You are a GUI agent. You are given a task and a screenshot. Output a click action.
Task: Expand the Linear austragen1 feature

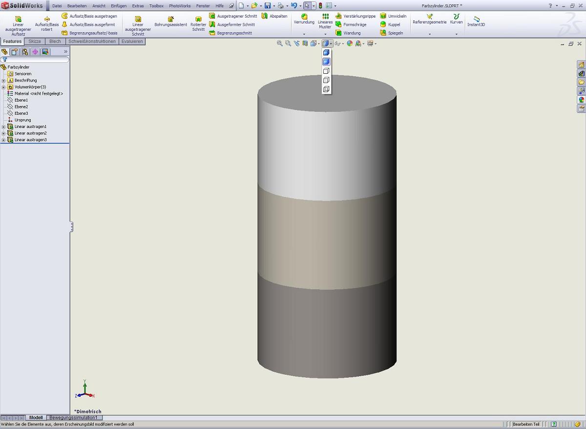pyautogui.click(x=3, y=127)
